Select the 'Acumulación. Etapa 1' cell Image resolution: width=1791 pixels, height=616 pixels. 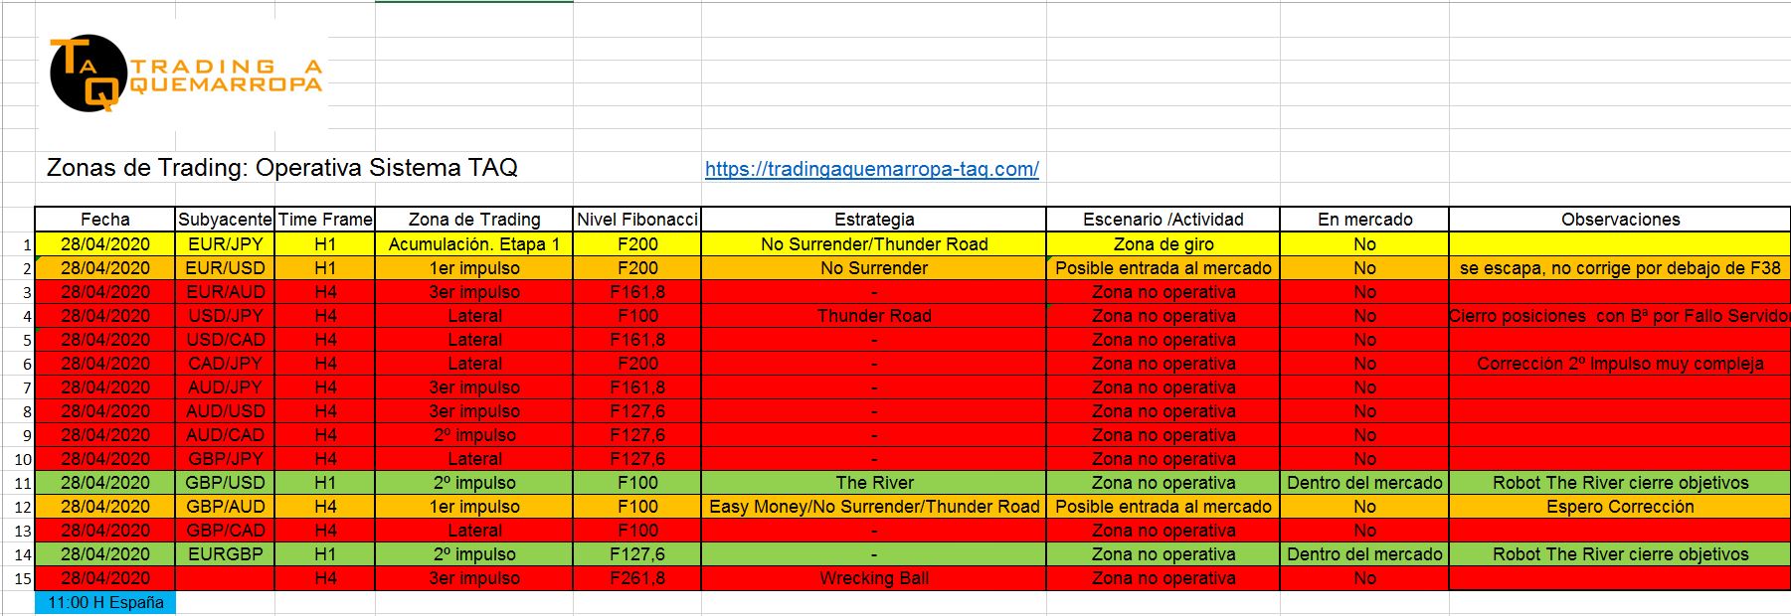click(x=474, y=244)
